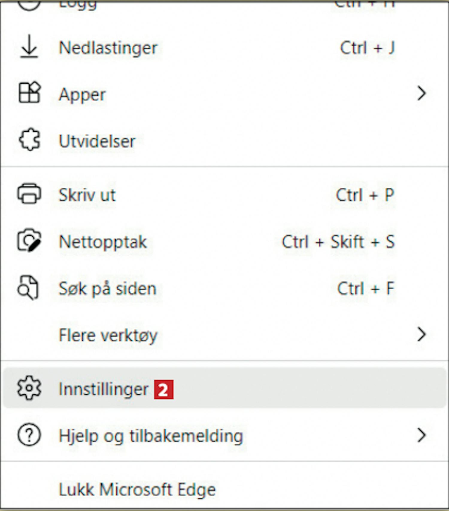Expand the Hjelp og tilbakemelding chevron
The height and width of the screenshot is (511, 449).
click(x=421, y=435)
